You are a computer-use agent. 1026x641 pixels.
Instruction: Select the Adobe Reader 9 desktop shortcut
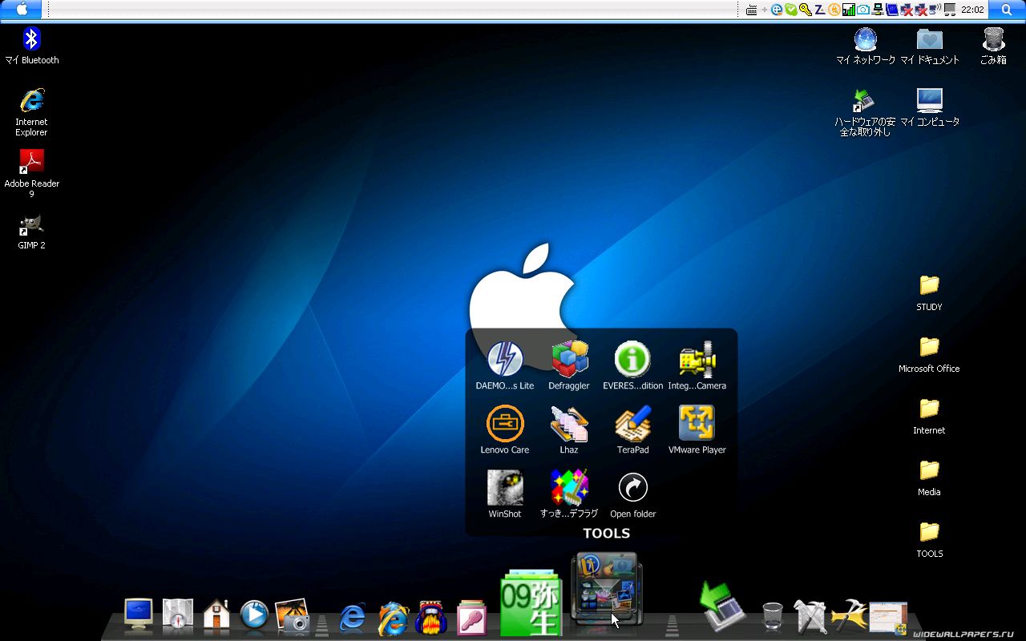32,173
